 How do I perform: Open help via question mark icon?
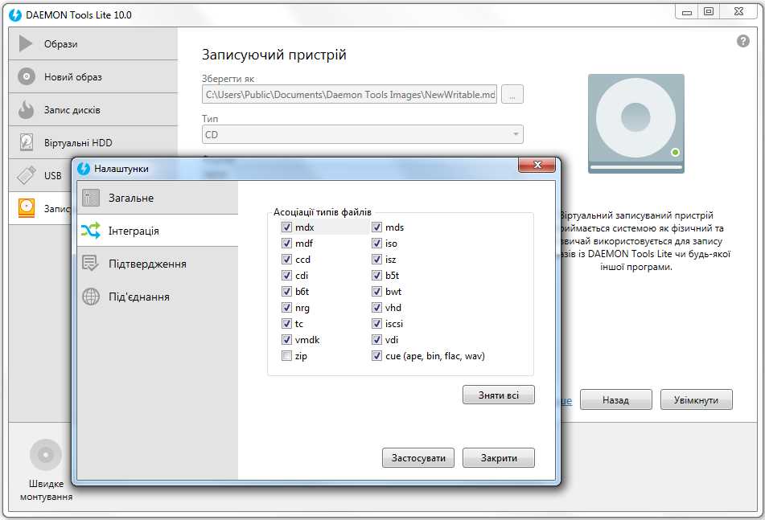(742, 42)
